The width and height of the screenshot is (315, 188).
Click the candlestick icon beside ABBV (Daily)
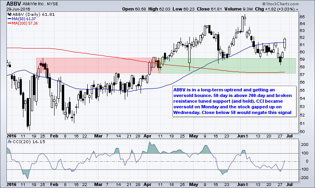[x=9, y=14]
